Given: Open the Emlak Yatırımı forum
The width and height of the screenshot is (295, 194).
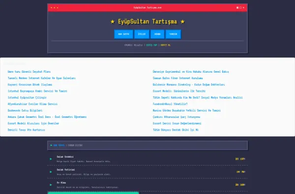Looking at the screenshot, I should coord(66,170).
